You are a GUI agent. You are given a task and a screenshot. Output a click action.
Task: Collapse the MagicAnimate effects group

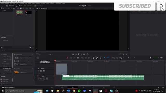[33, 55]
